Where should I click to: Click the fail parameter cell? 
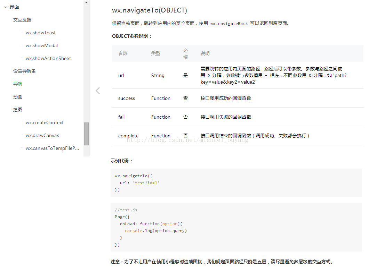coord(121,117)
